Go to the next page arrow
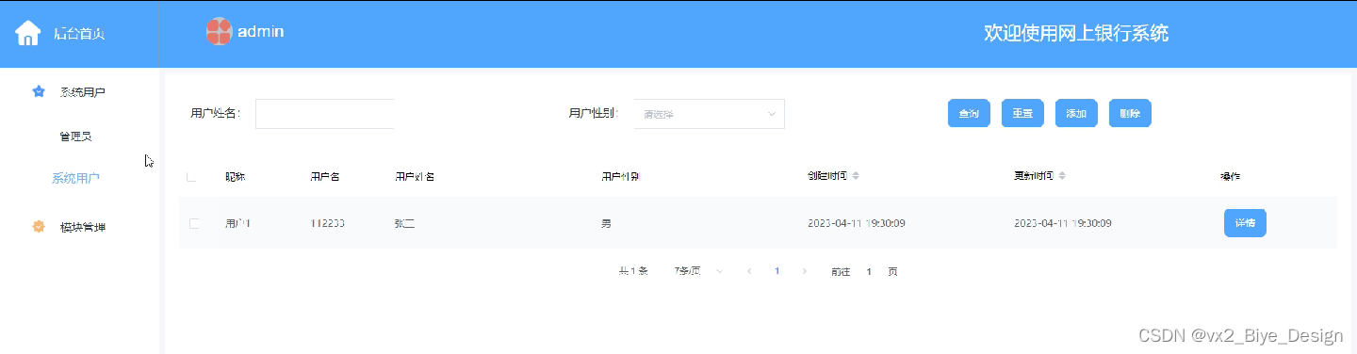The height and width of the screenshot is (354, 1357). click(x=804, y=271)
